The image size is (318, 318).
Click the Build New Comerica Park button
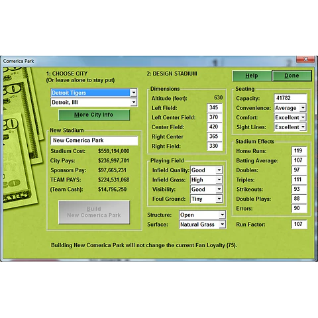click(x=94, y=212)
